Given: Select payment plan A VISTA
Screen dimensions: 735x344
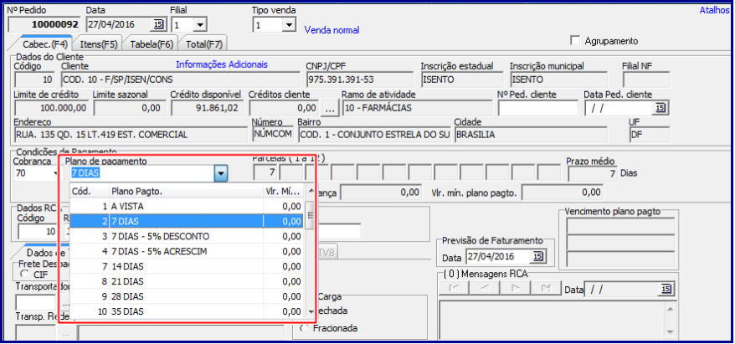Looking at the screenshot, I should click(187, 206).
